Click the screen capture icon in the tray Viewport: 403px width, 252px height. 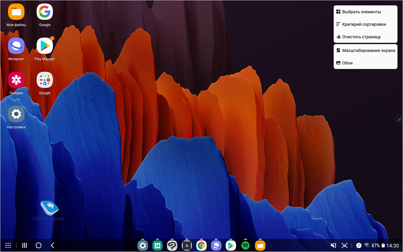pyautogui.click(x=345, y=245)
